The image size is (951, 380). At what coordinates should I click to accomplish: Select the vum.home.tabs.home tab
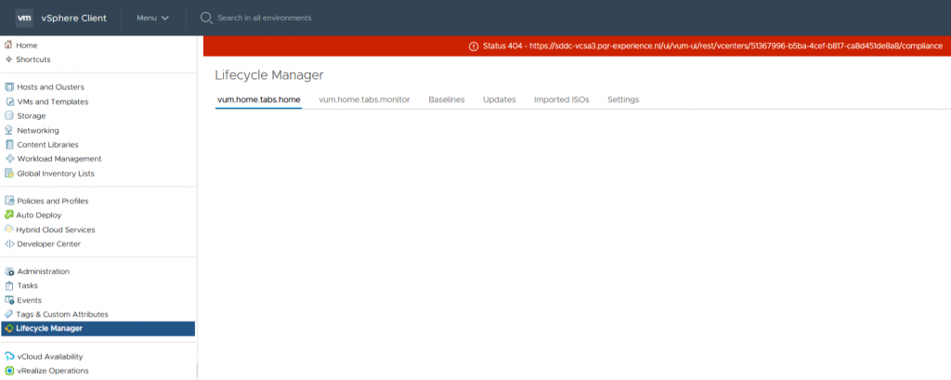[258, 99]
